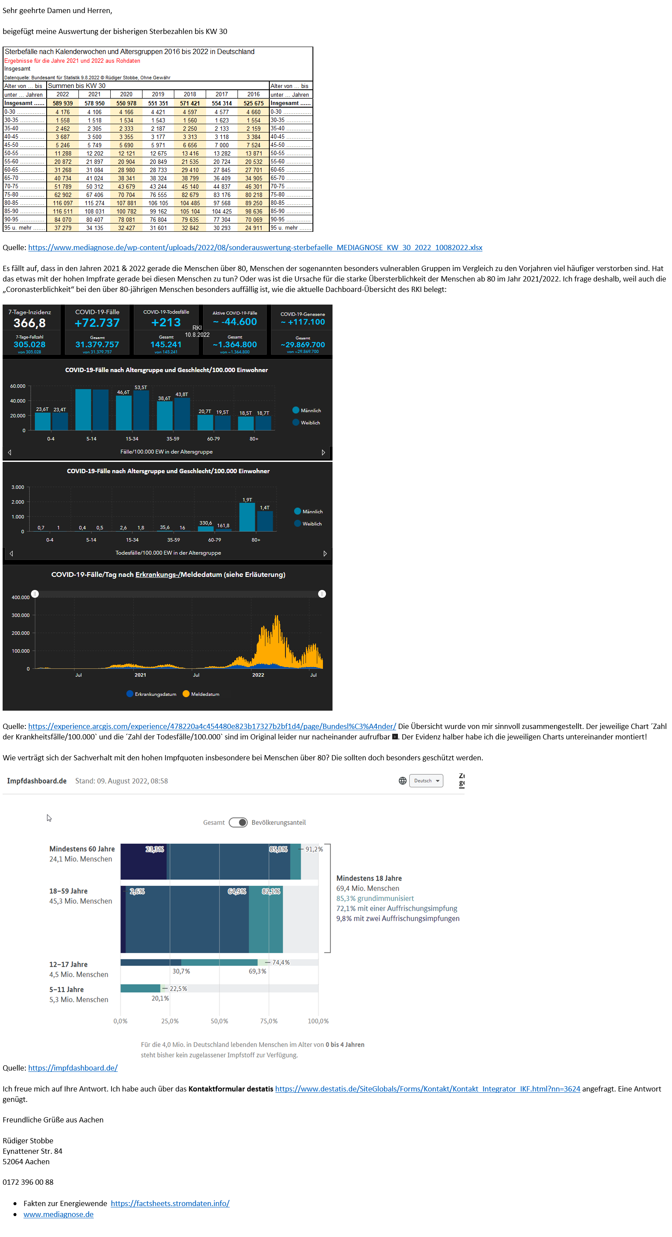The image size is (672, 1237).
Task: Click the small black icon after 'aufrufbar'
Action: point(395,737)
